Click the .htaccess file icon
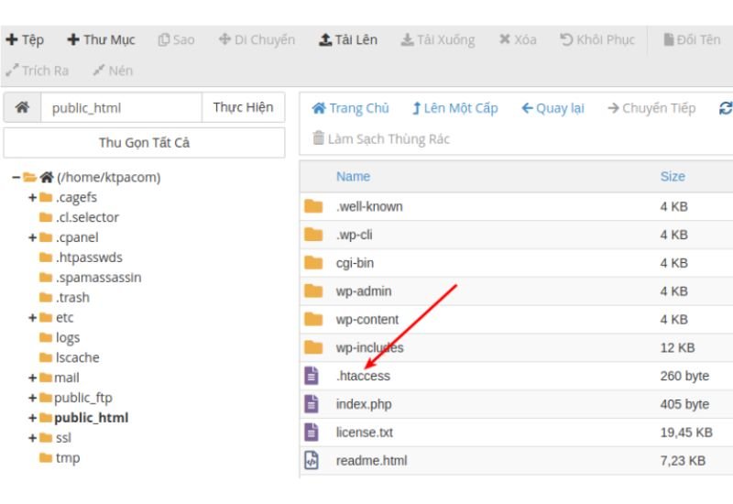This screenshot has height=504, width=733. [312, 376]
